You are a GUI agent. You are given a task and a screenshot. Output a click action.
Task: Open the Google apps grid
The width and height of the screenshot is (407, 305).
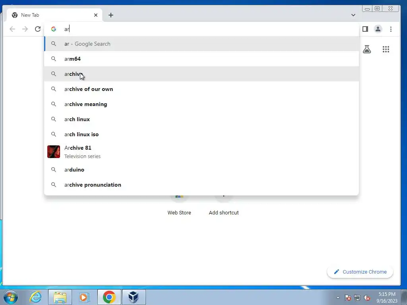coord(386,49)
